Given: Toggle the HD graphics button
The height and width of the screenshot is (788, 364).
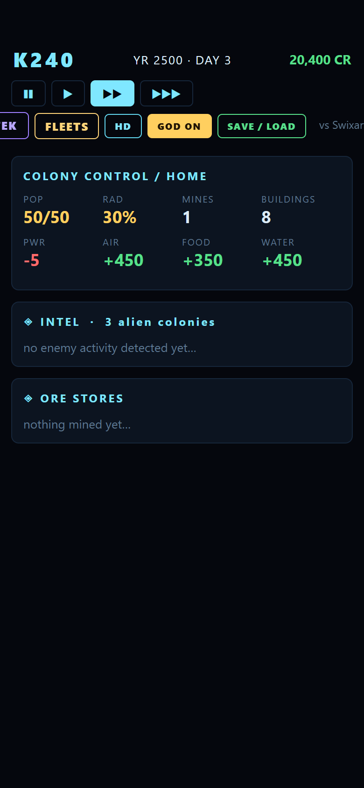Looking at the screenshot, I should tap(123, 126).
